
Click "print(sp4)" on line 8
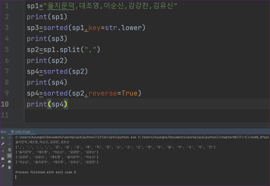pos(47,82)
